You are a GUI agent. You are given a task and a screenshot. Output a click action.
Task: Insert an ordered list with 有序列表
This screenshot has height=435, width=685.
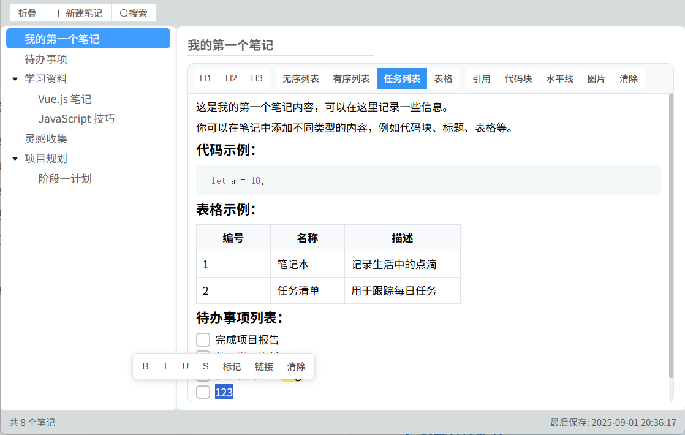[x=351, y=78]
